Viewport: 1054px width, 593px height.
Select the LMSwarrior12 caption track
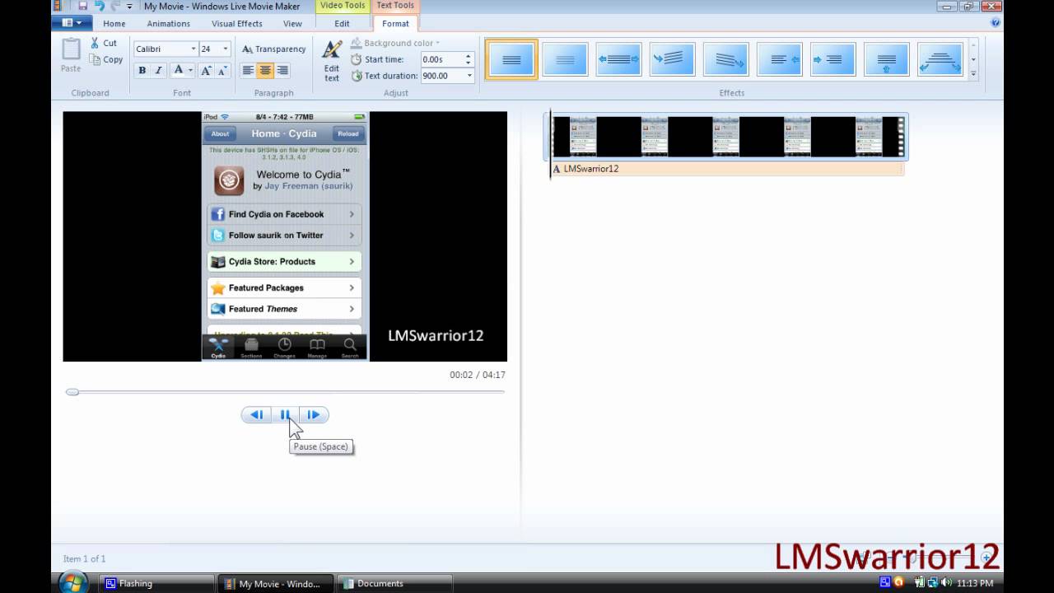click(x=728, y=169)
